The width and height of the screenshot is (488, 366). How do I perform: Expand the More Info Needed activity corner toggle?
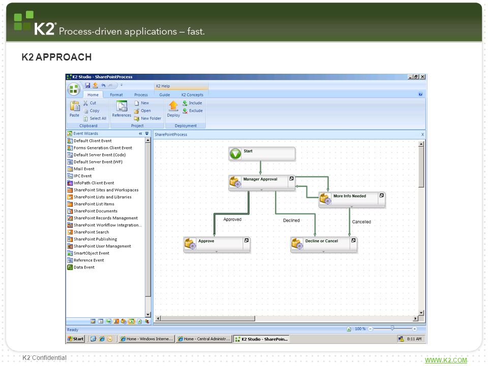click(382, 195)
